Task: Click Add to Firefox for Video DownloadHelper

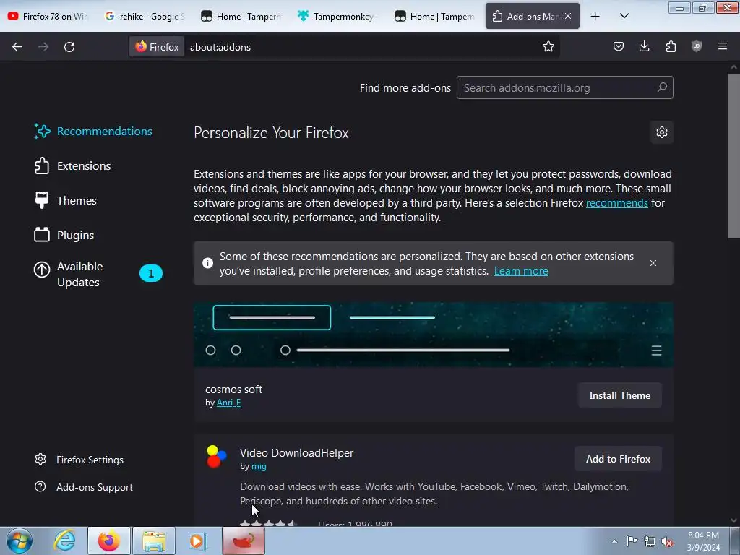Action: (619, 459)
